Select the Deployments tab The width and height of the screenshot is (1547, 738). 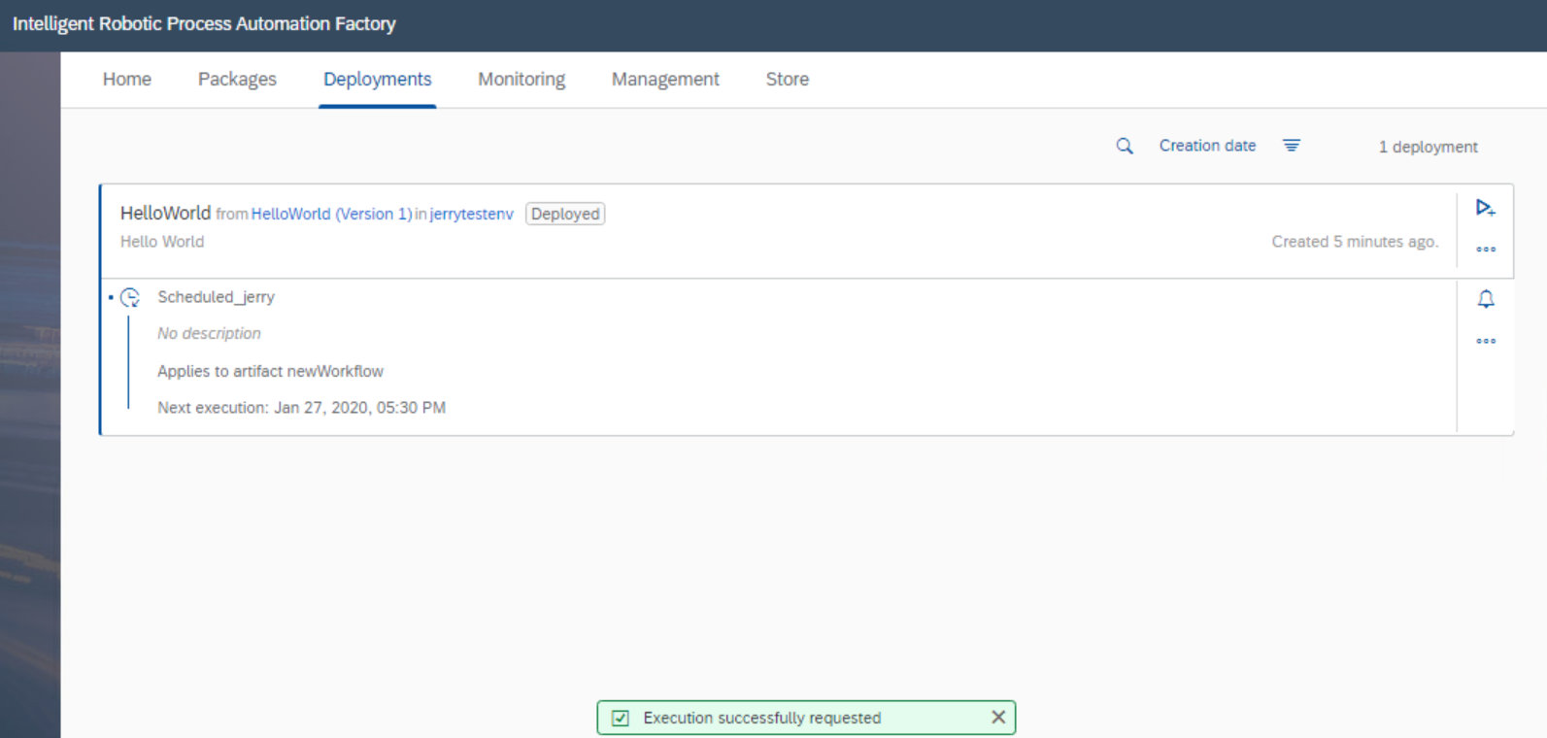coord(378,80)
